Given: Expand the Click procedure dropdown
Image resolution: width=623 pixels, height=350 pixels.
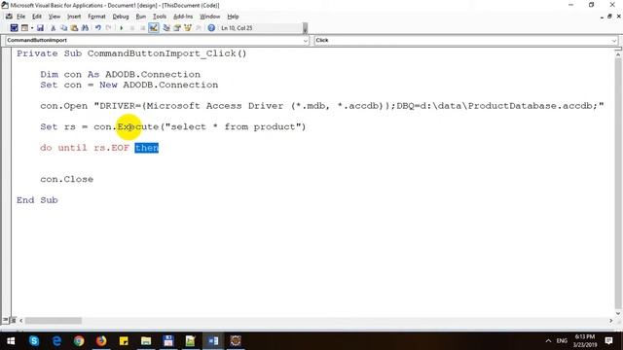Looking at the screenshot, I should (x=614, y=41).
